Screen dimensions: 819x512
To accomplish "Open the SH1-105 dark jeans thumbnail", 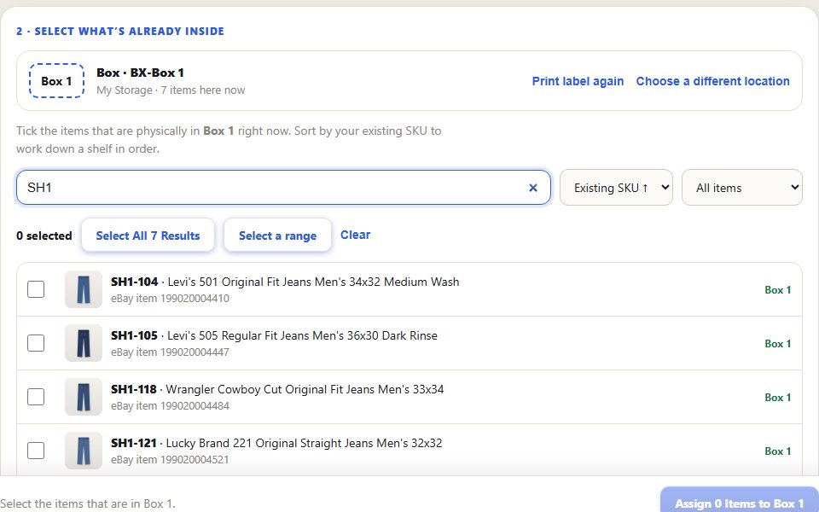I will tap(84, 343).
